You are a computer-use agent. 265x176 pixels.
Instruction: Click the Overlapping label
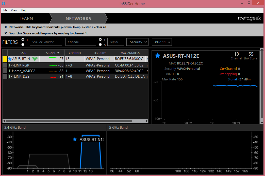pyautogui.click(x=228, y=74)
